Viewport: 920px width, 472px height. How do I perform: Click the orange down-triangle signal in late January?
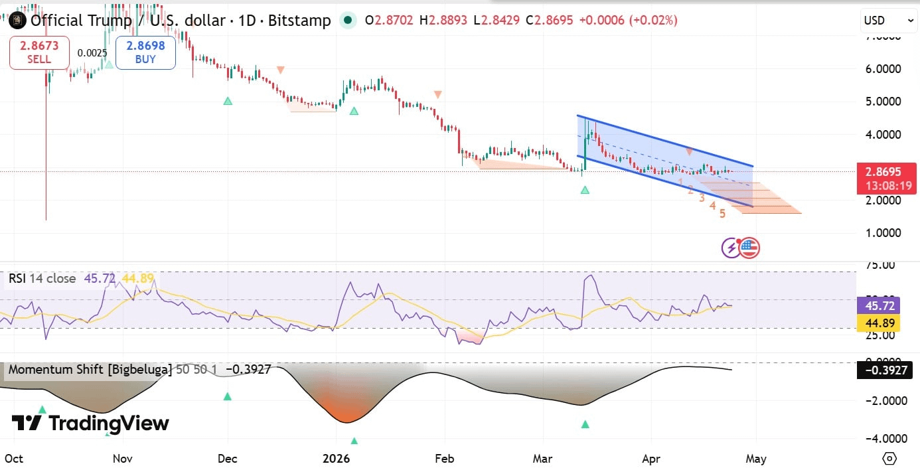pos(437,95)
